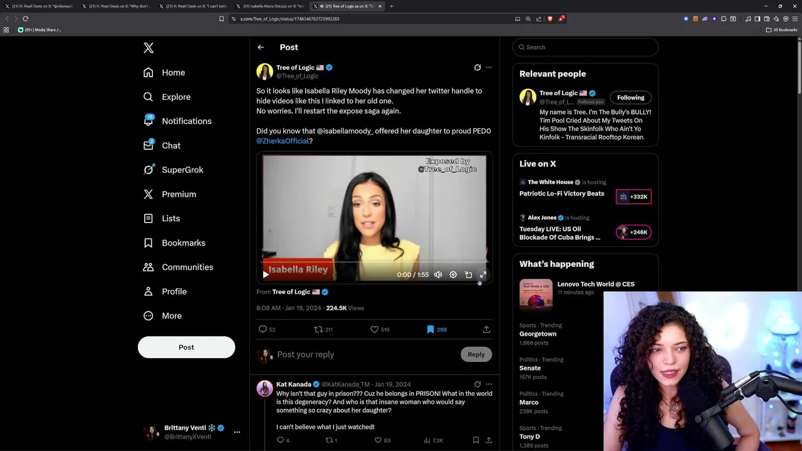The width and height of the screenshot is (802, 451).
Task: Open SuperGrok in the sidebar
Action: click(x=173, y=170)
